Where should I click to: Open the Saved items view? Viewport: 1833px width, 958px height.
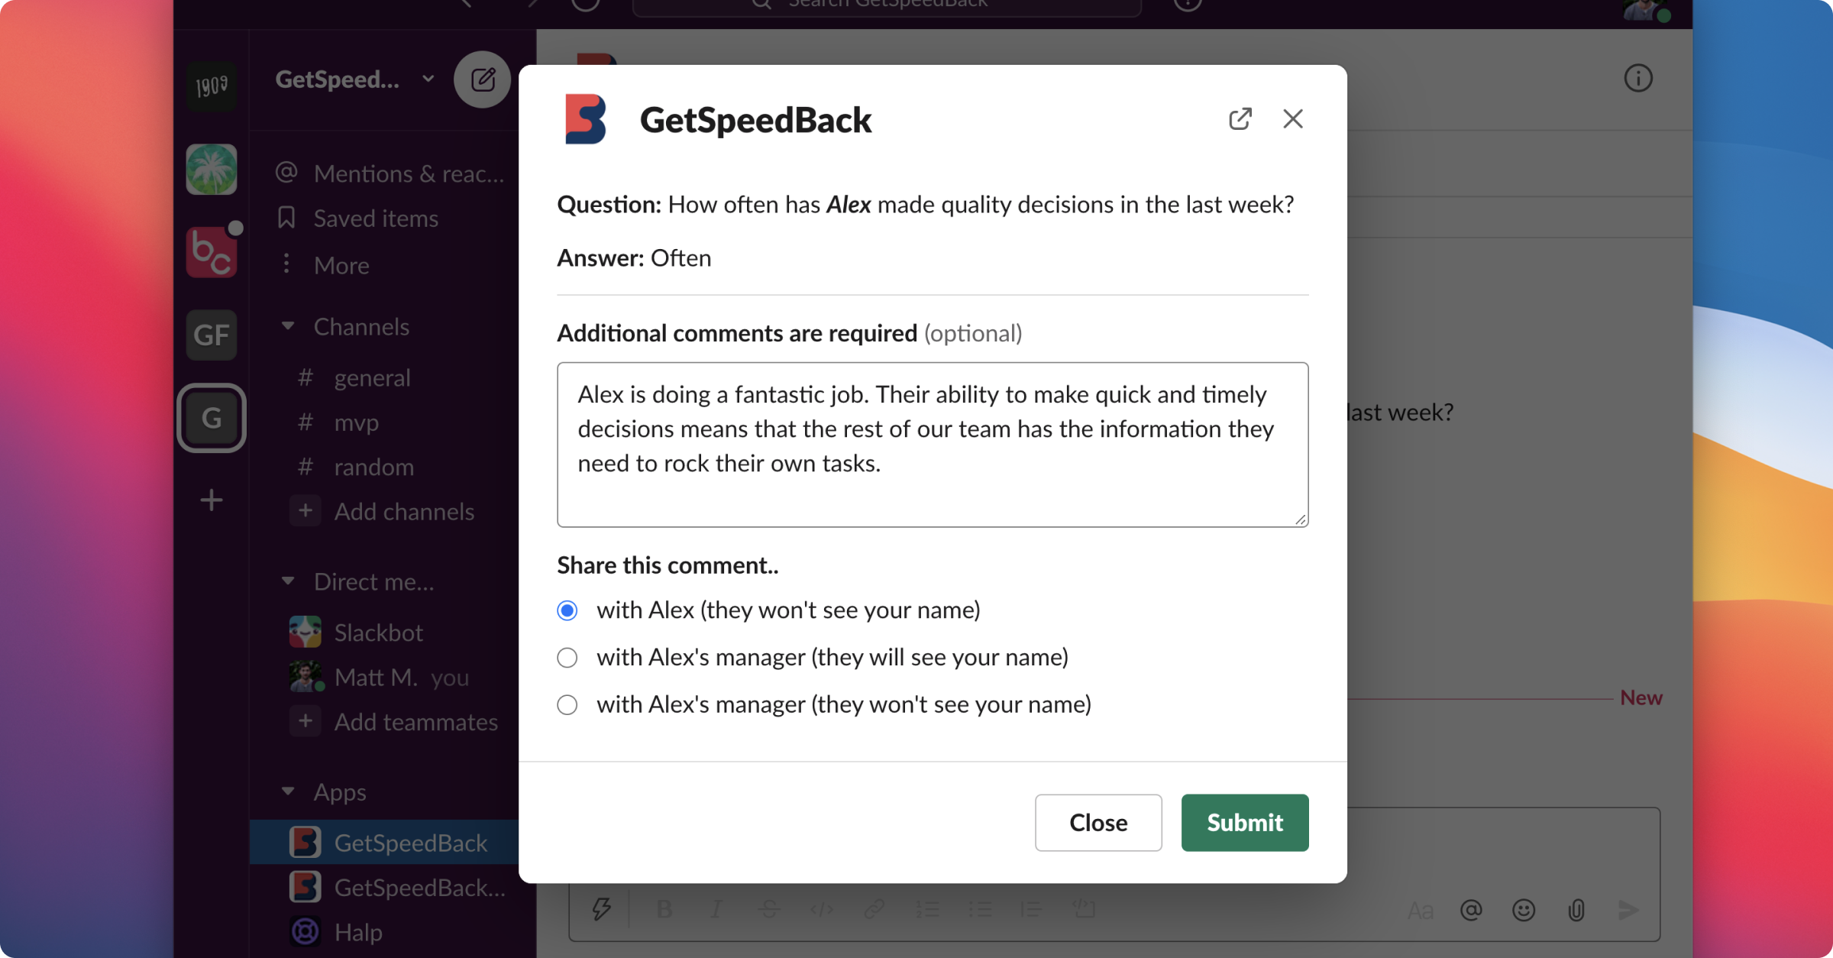[374, 218]
